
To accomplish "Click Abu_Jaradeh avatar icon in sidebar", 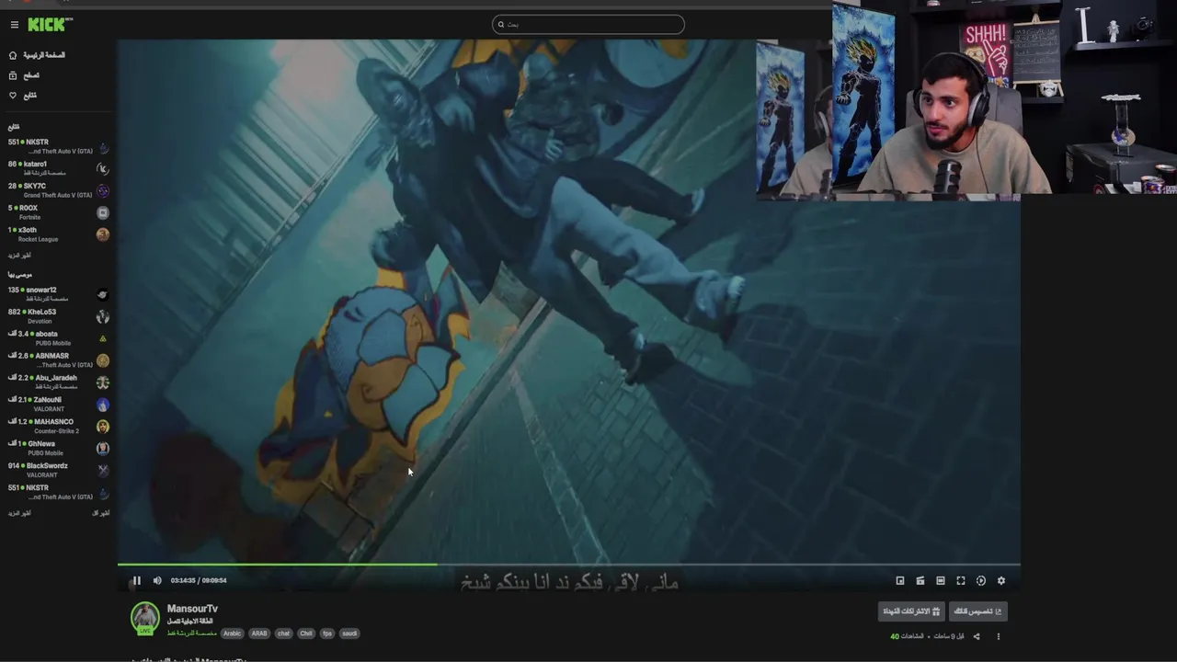I will click(x=103, y=382).
